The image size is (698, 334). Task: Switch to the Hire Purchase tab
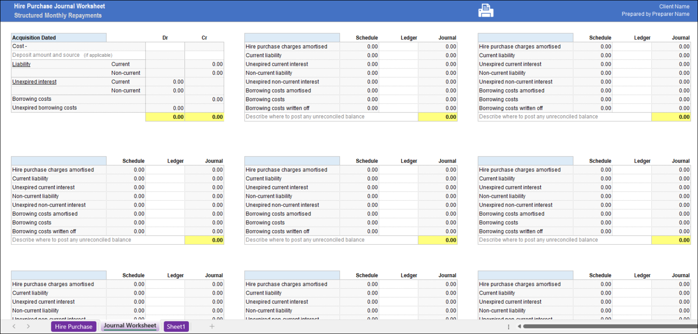coord(74,326)
